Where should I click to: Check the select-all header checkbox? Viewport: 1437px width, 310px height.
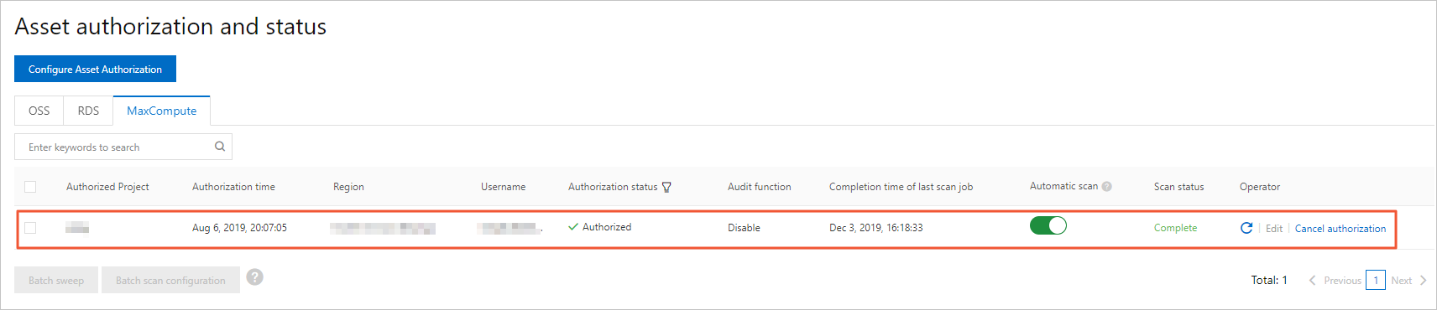click(30, 187)
